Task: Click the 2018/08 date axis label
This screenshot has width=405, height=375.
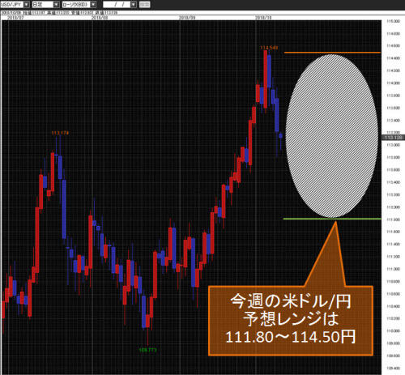Action: [x=100, y=18]
